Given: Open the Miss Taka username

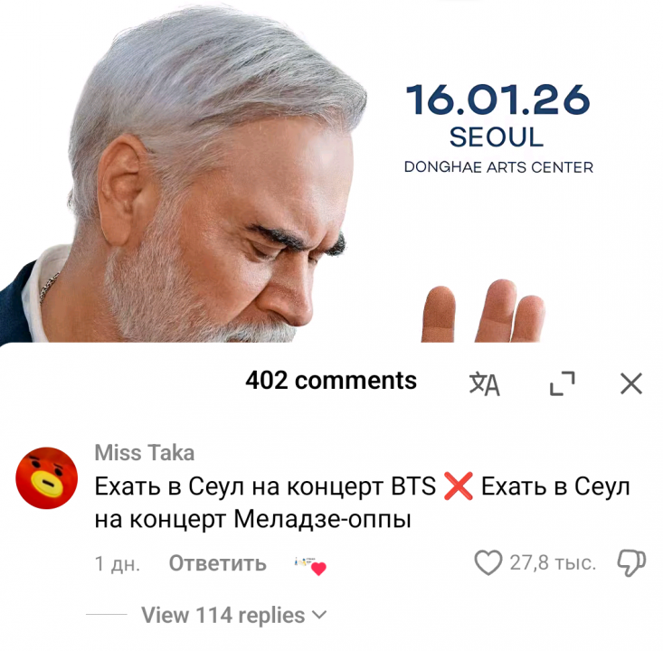Looking at the screenshot, I should click(x=145, y=453).
